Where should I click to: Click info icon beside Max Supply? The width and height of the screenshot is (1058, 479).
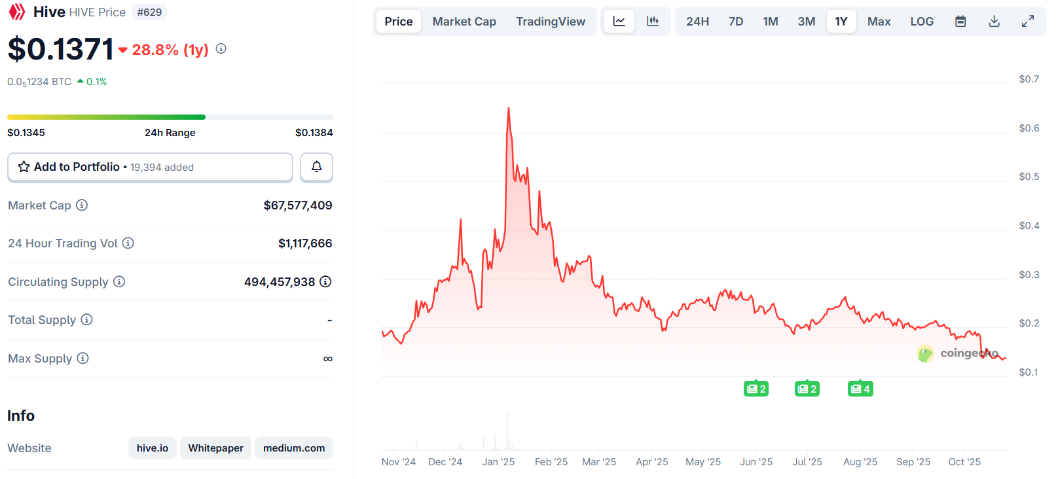pos(82,359)
